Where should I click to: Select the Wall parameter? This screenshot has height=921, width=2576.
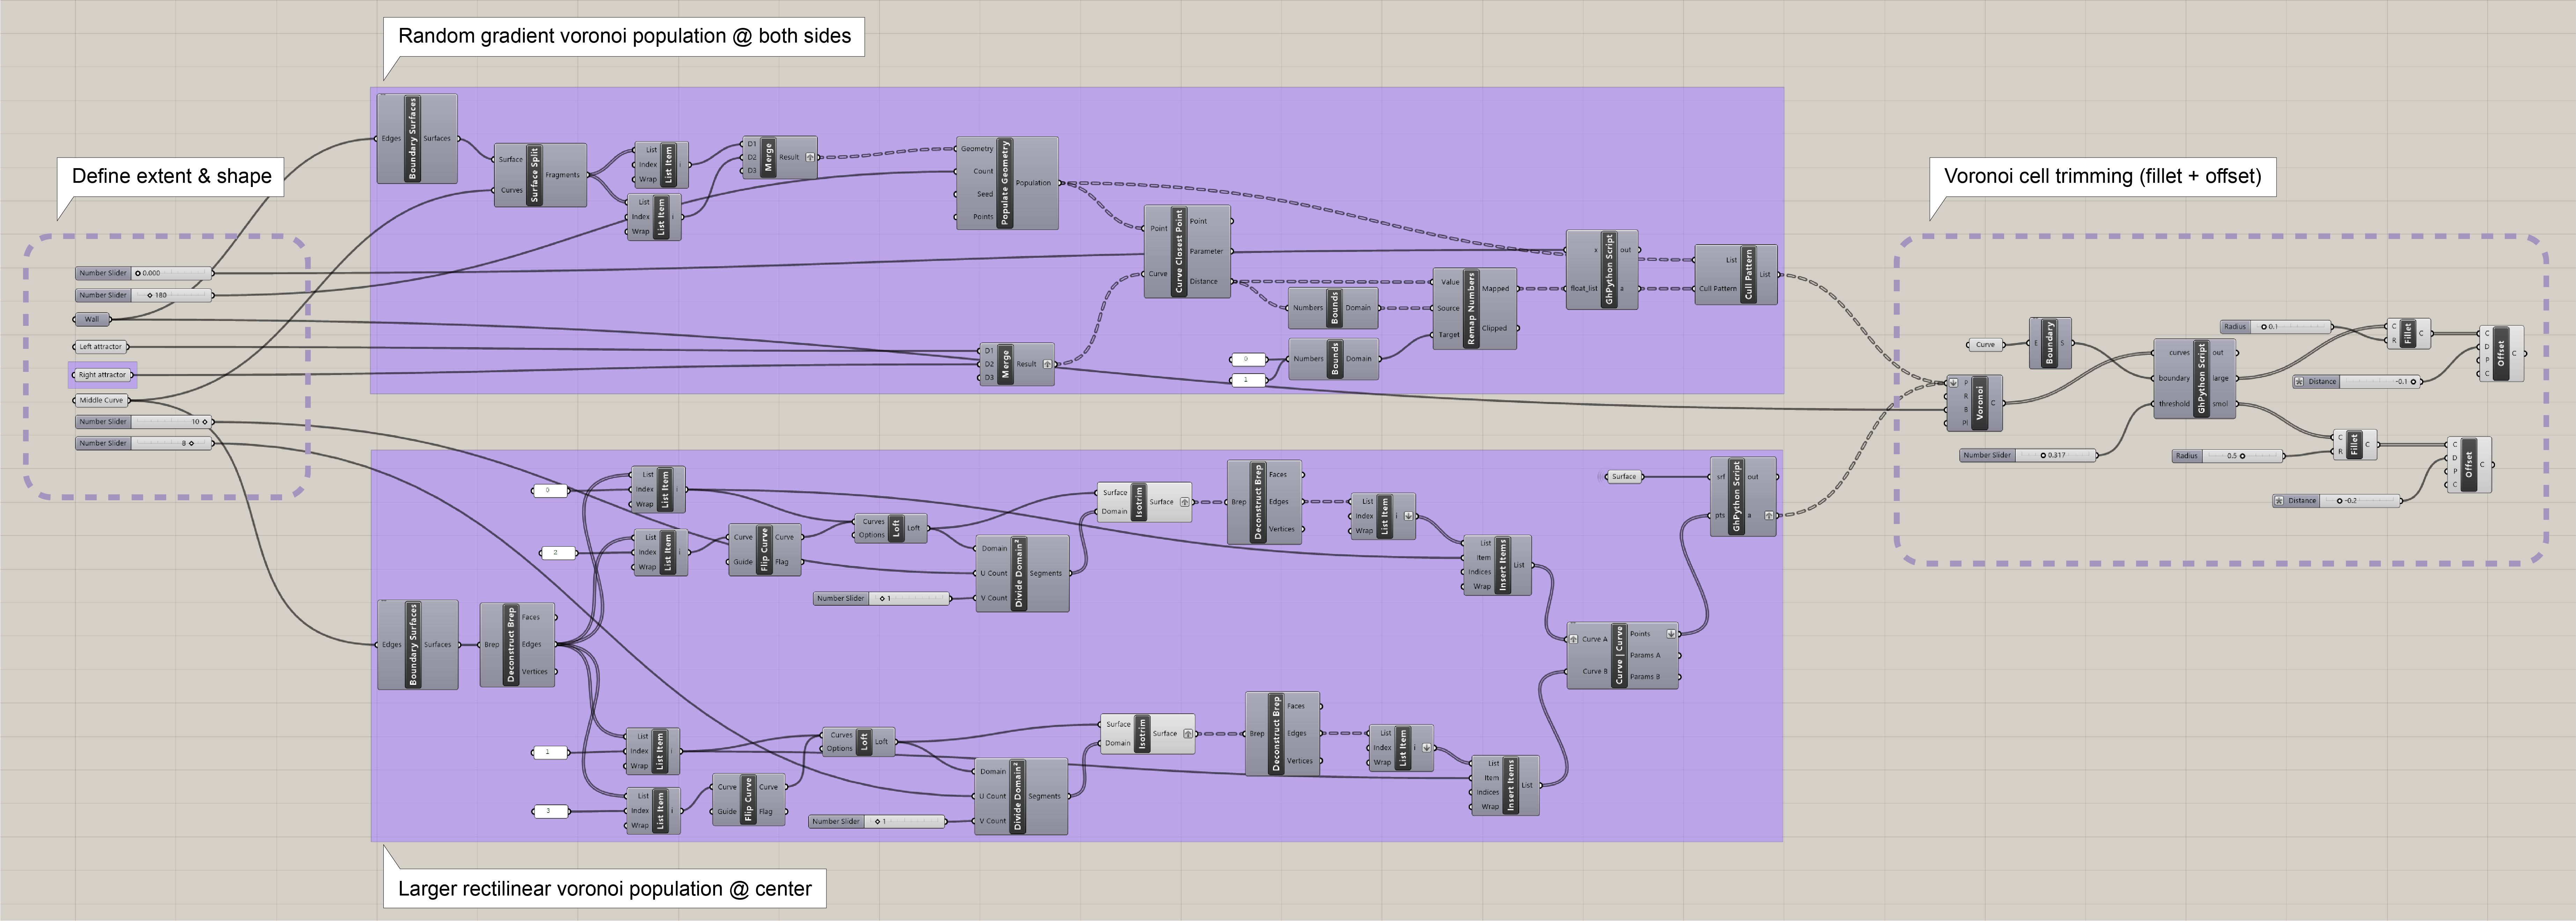pyautogui.click(x=92, y=320)
